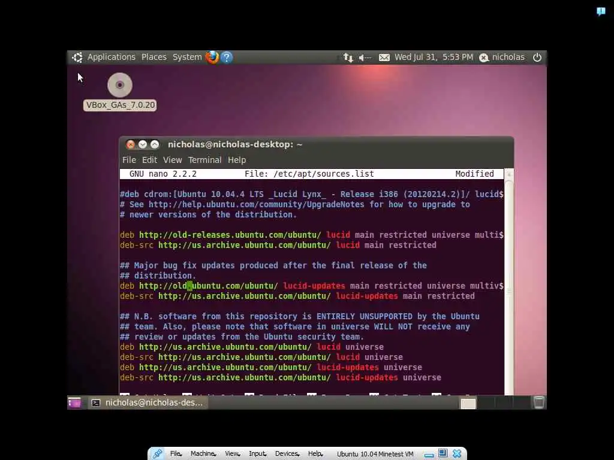Image resolution: width=614 pixels, height=460 pixels.
Task: Launch Firefox from the top panel
Action: [212, 57]
